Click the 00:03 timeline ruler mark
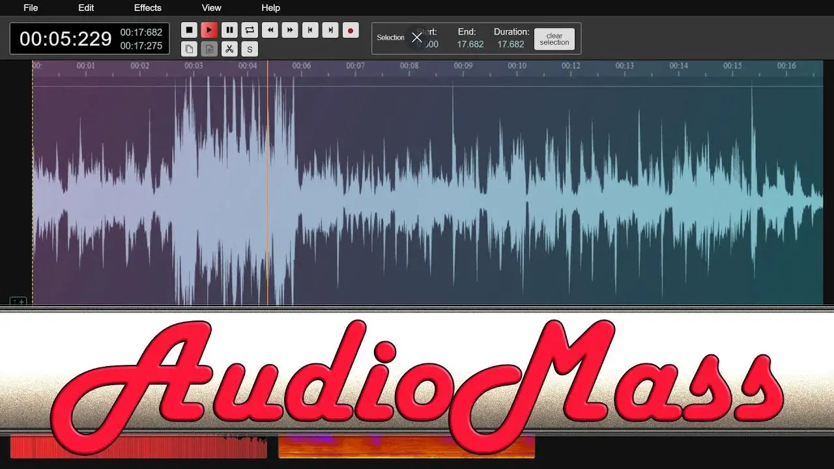Image resolution: width=834 pixels, height=469 pixels. [x=194, y=66]
